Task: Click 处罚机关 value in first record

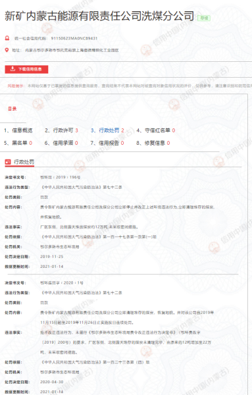Action: (x=60, y=247)
